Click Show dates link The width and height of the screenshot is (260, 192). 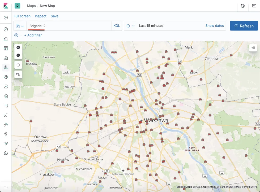[215, 26]
